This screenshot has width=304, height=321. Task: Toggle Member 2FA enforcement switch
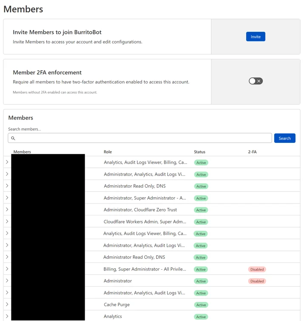click(256, 81)
